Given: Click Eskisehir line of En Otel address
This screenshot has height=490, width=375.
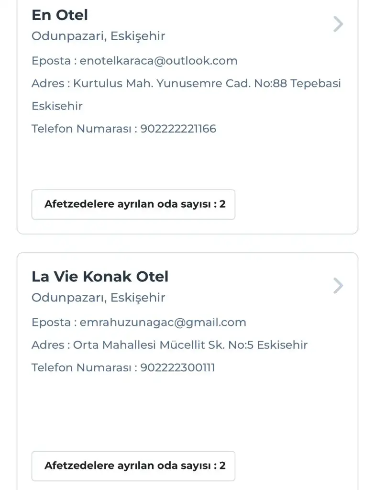Looking at the screenshot, I should 57,106.
